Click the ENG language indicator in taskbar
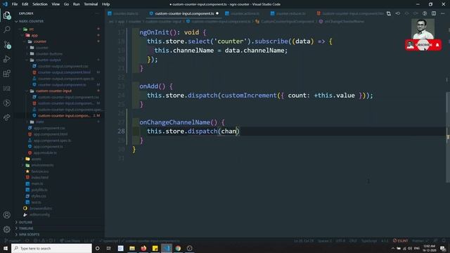 click(x=417, y=248)
